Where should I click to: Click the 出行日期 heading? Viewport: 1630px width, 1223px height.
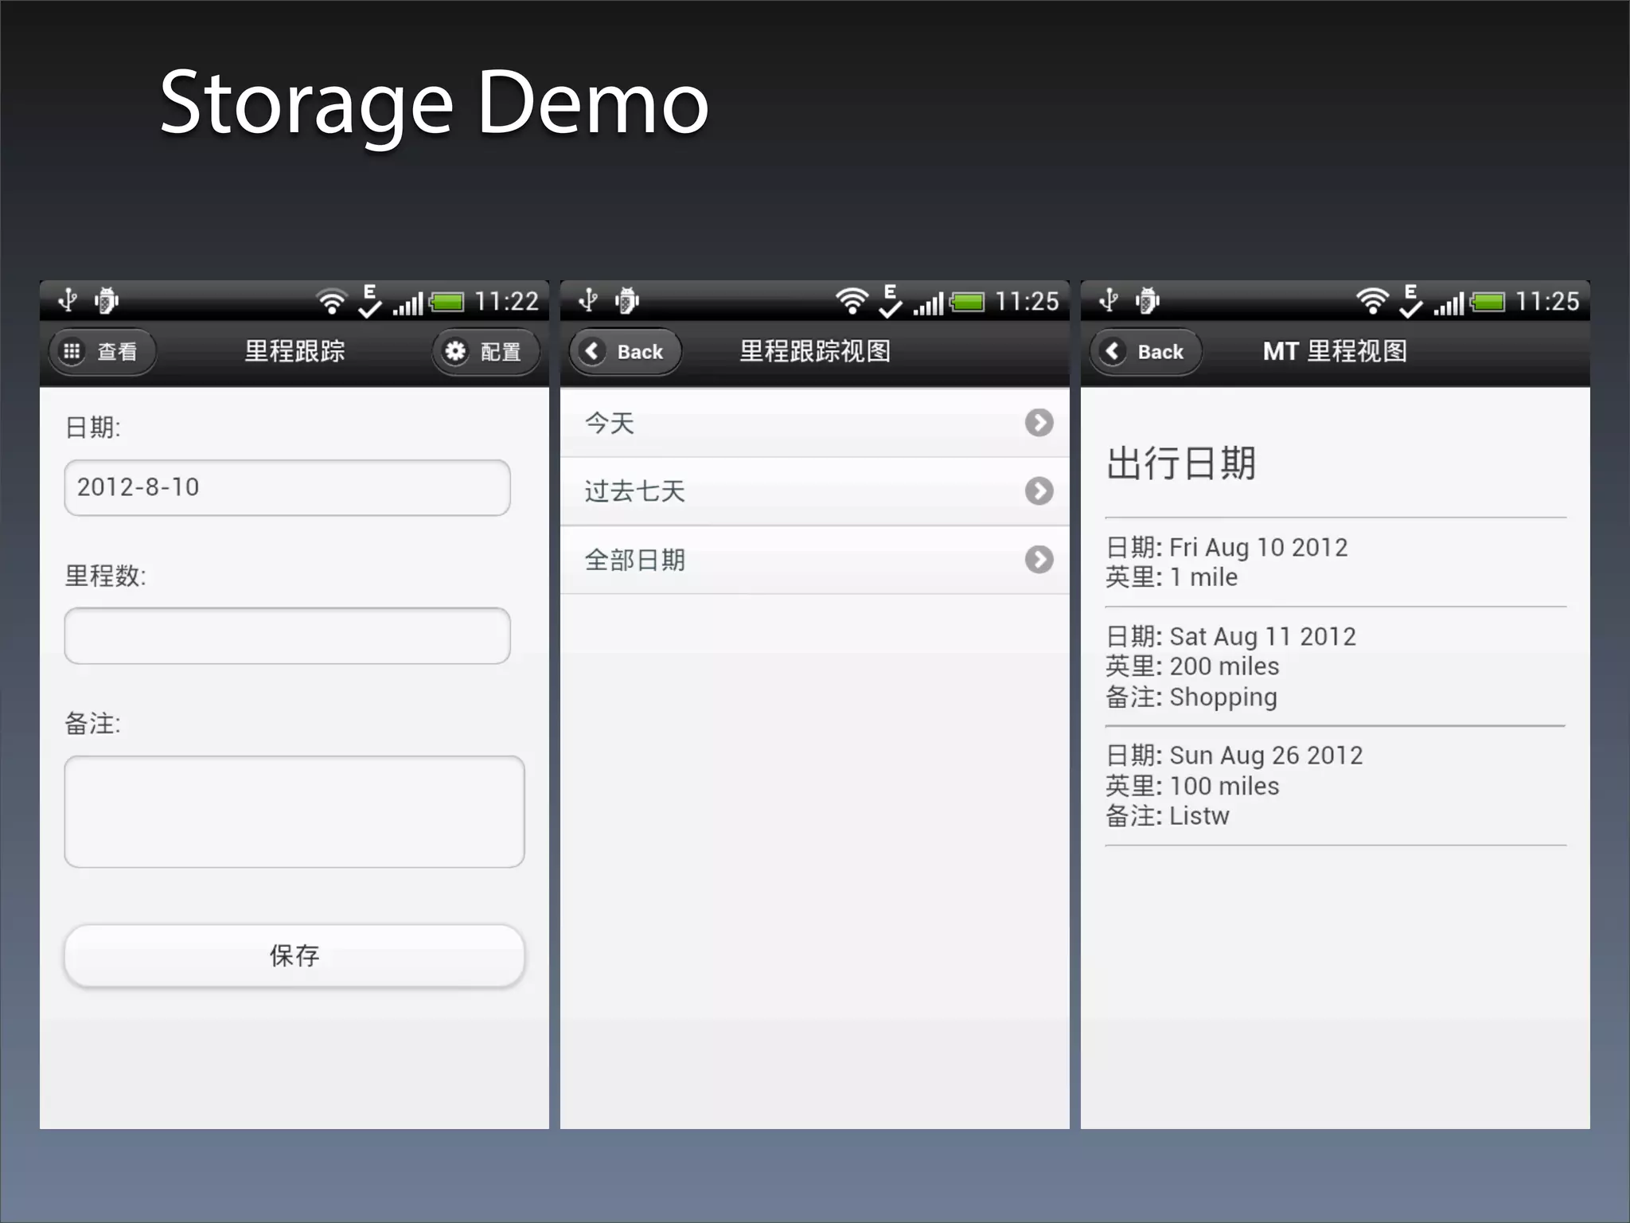[1181, 463]
